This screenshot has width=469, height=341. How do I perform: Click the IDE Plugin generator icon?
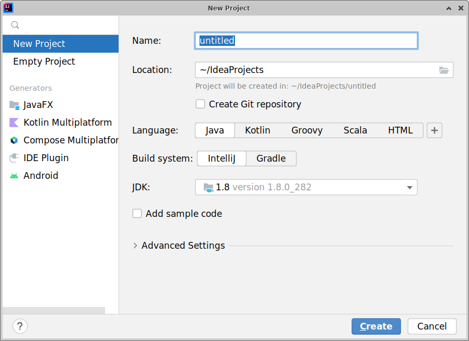pyautogui.click(x=14, y=158)
